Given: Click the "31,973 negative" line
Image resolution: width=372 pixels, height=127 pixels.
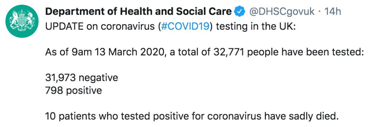Looking at the screenshot, I should 82,78.
